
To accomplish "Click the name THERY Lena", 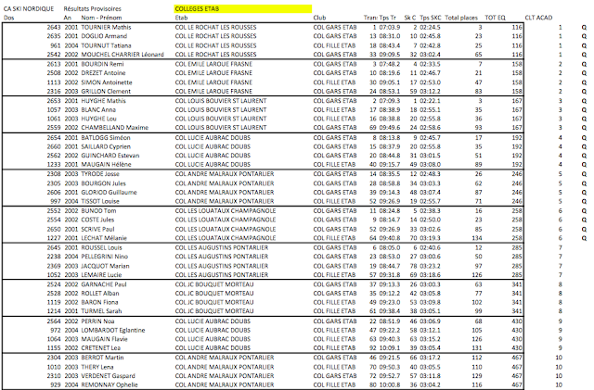I will click(97, 367).
